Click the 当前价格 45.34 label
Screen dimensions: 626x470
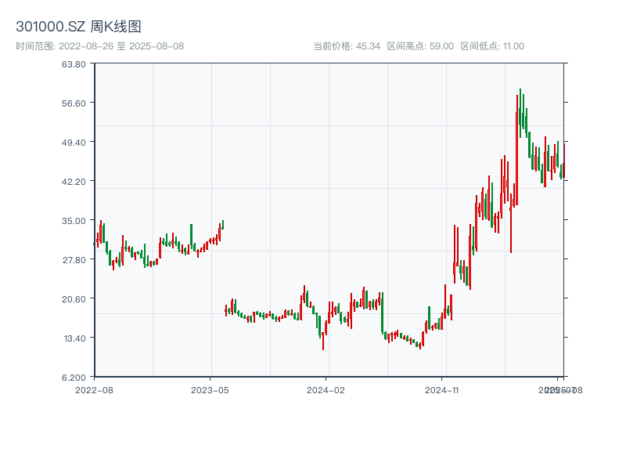(x=346, y=46)
